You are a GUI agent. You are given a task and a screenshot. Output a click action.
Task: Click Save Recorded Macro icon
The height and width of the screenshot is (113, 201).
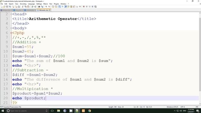[x=95, y=7]
